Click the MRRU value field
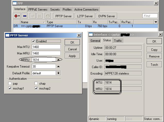Image resolution: width=164 pixels, height=122 pixels. click(x=44, y=60)
